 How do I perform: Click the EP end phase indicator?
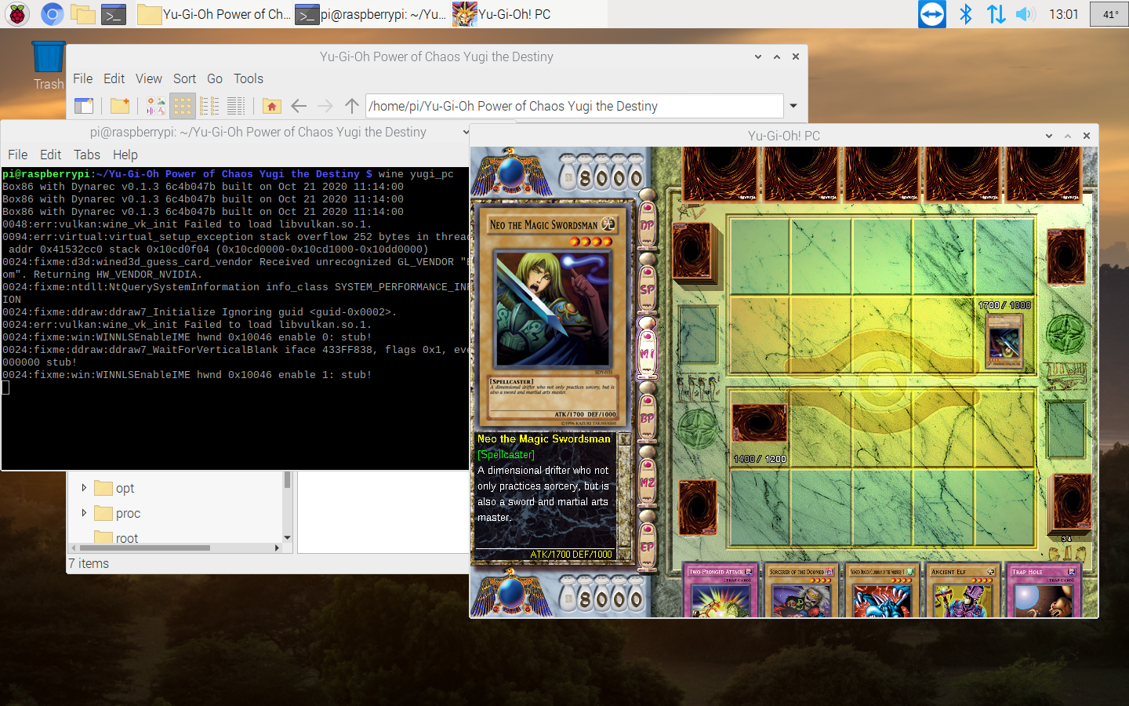coord(647,547)
